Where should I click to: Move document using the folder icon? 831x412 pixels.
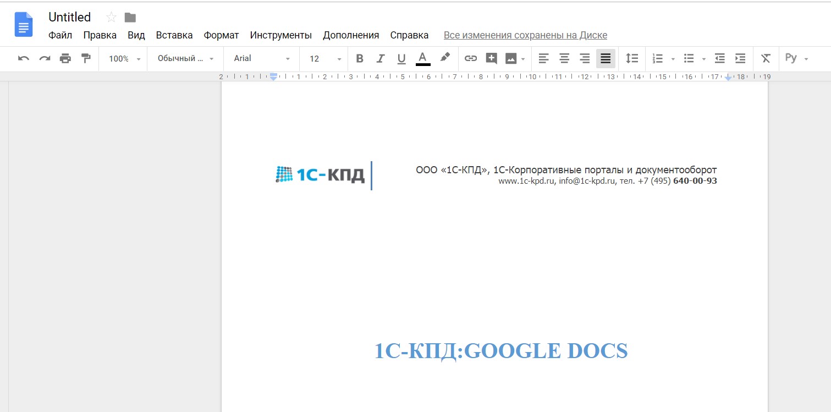[130, 18]
